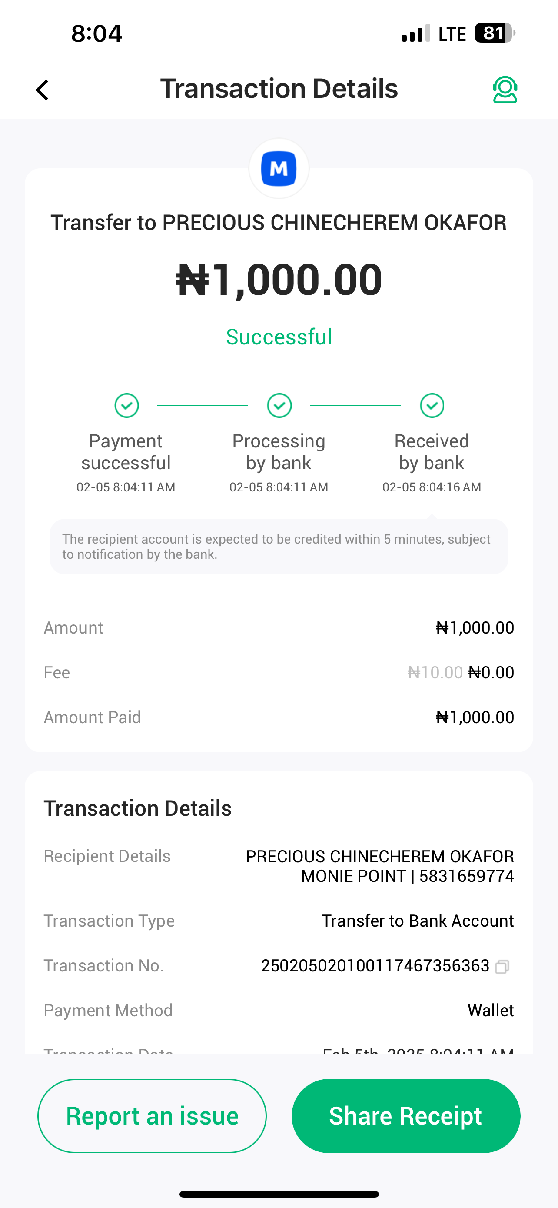Tap the ₦1,000.00 headline amount

tap(279, 280)
